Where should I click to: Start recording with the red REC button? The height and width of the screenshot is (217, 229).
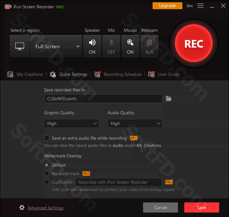(194, 43)
